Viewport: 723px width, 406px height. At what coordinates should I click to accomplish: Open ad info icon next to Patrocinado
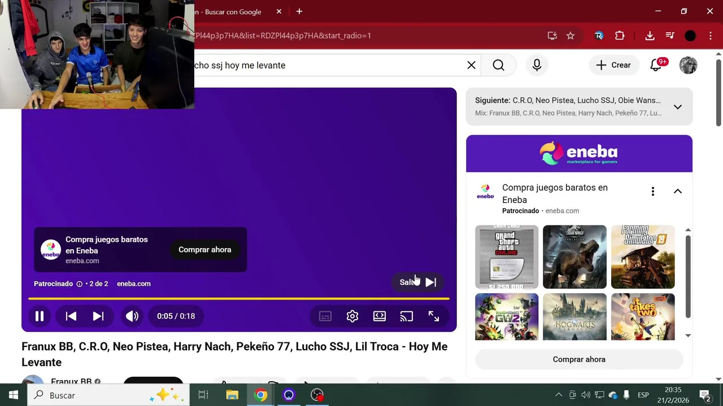[79, 284]
